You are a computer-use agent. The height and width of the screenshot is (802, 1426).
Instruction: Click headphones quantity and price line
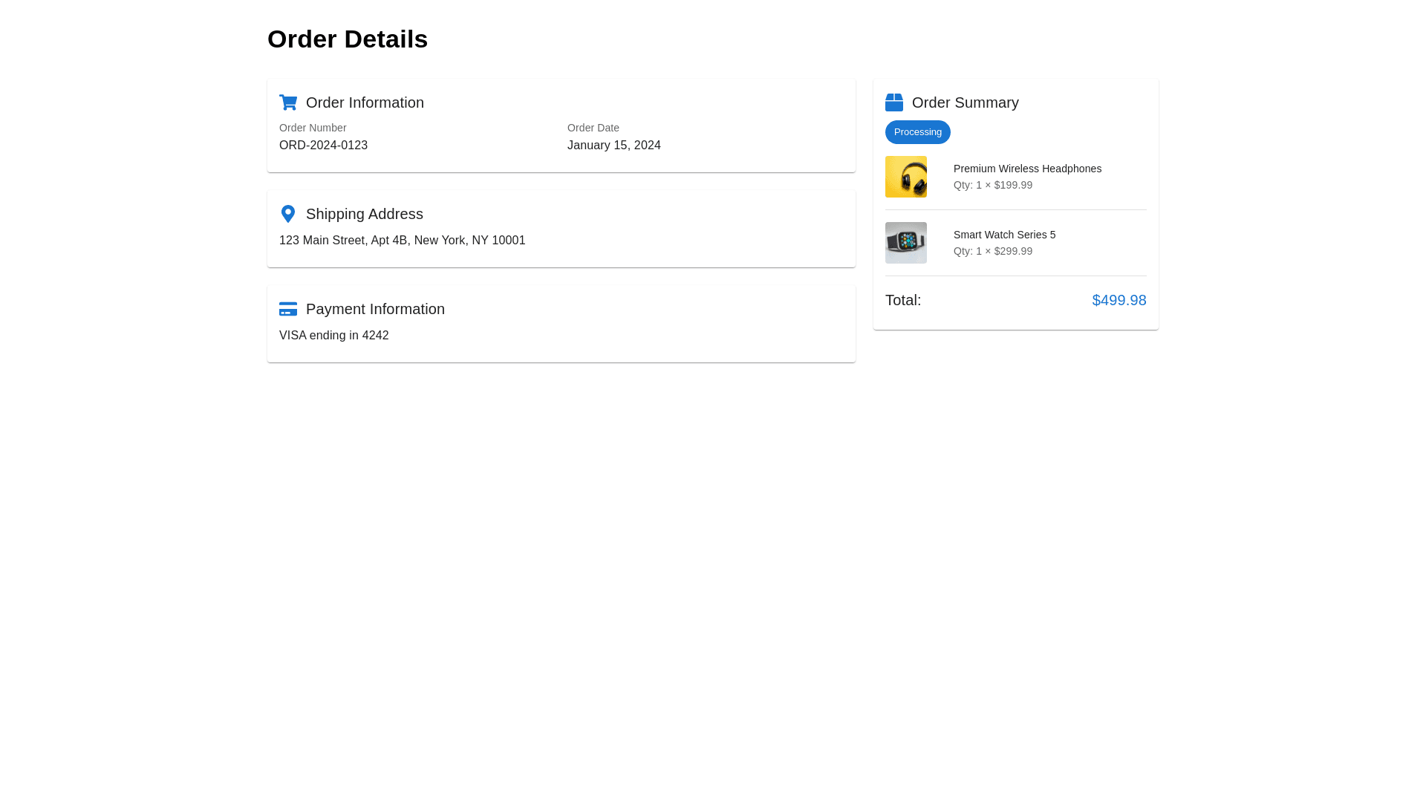click(992, 185)
